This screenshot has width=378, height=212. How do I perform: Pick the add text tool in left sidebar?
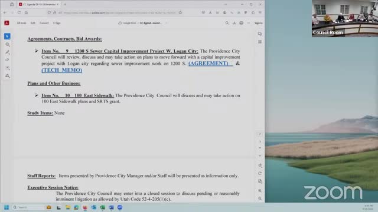pos(8,68)
